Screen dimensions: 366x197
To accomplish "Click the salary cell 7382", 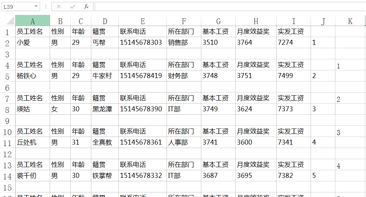I will coord(294,176).
